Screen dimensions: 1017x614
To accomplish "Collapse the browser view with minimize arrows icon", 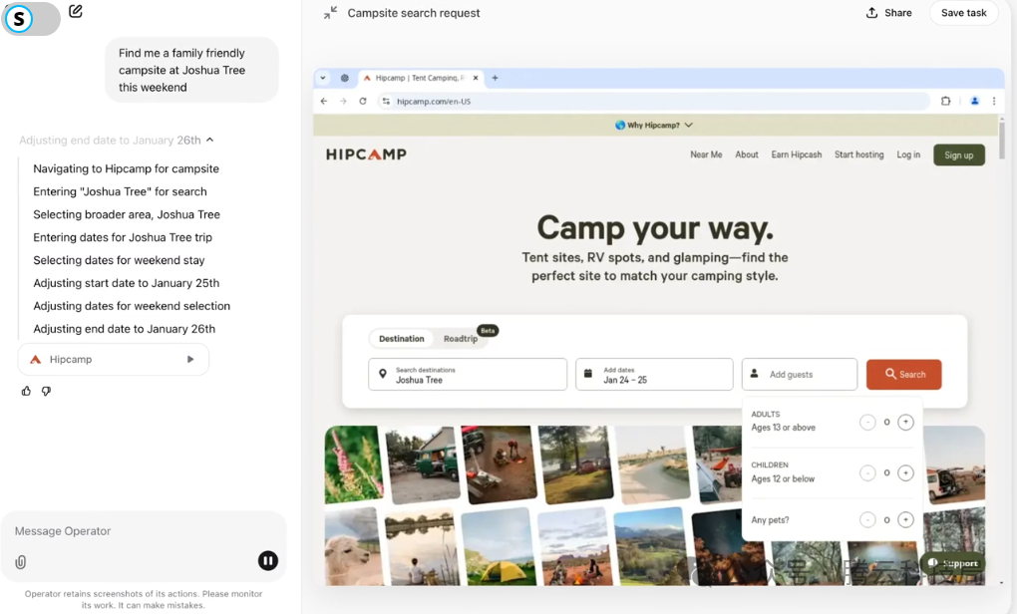I will point(330,13).
